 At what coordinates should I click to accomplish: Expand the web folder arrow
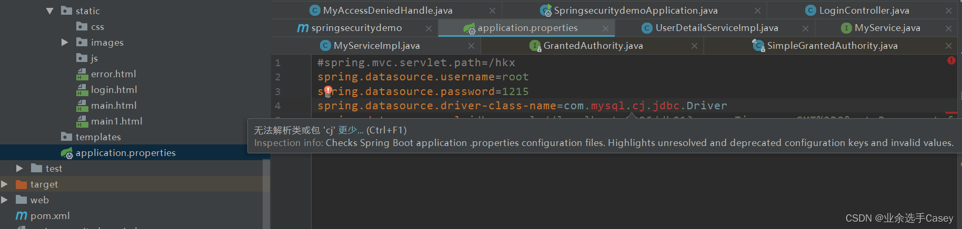(5, 200)
